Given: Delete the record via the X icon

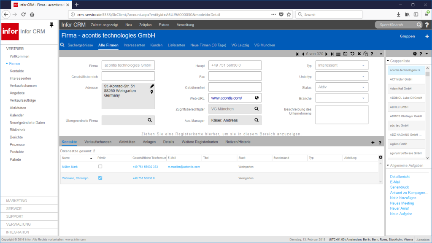Looking at the screenshot, I should click(359, 54).
